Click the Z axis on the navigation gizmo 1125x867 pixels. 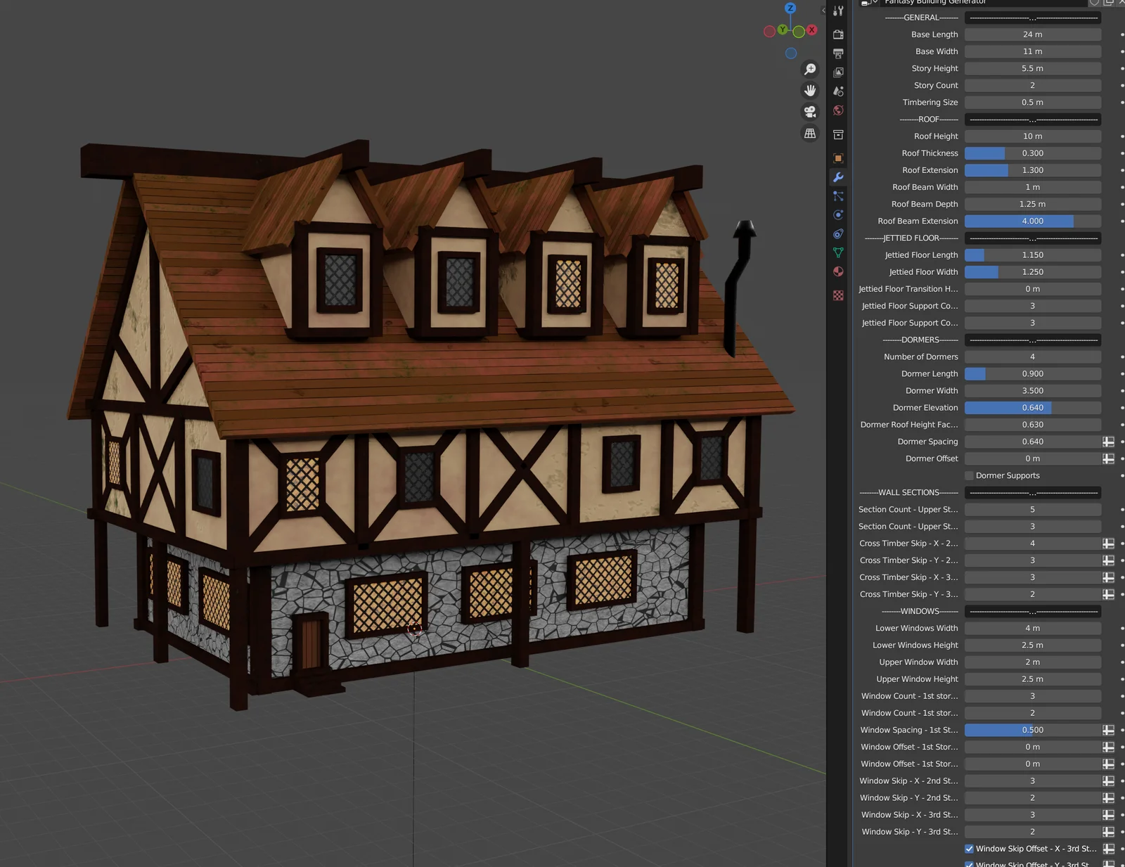coord(790,9)
